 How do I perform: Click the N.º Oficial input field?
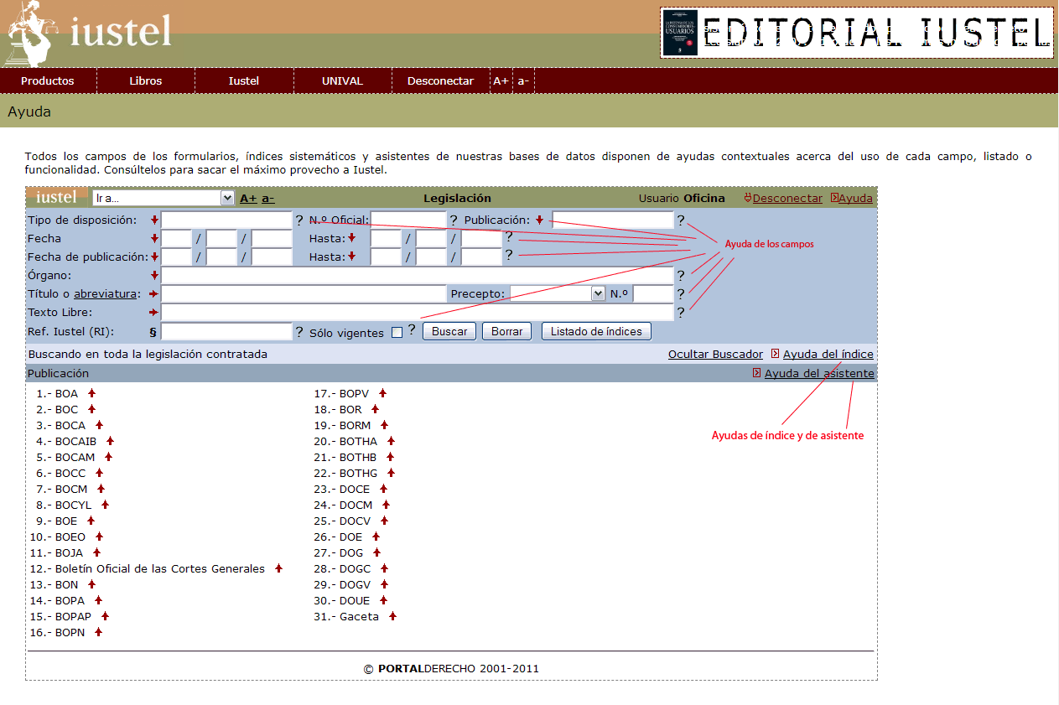(408, 220)
